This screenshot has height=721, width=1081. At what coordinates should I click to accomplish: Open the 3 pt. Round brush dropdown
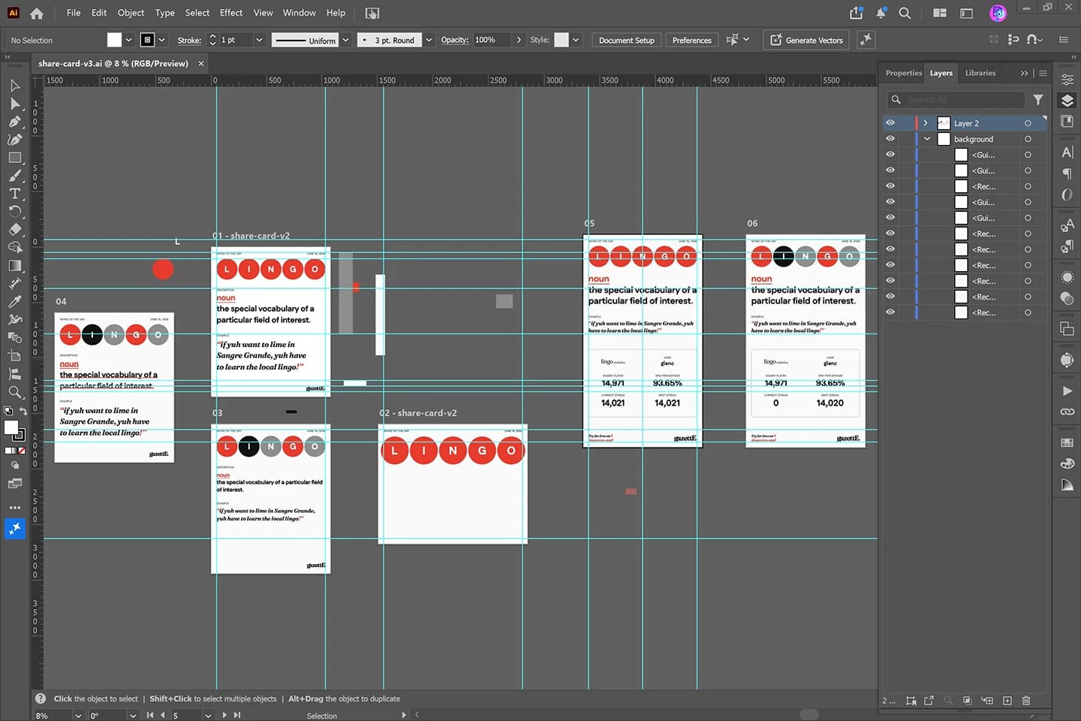click(x=429, y=40)
